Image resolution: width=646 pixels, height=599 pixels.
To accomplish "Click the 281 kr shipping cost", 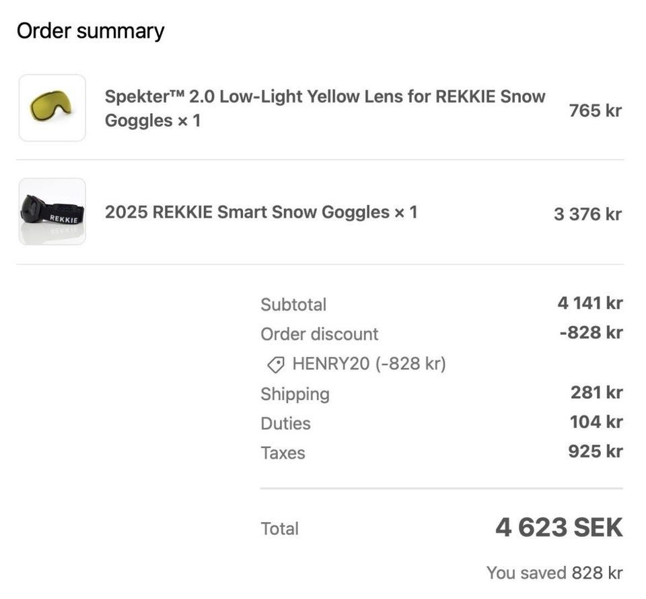I will (x=596, y=392).
